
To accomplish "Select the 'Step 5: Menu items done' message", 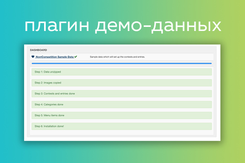I will (122, 115).
